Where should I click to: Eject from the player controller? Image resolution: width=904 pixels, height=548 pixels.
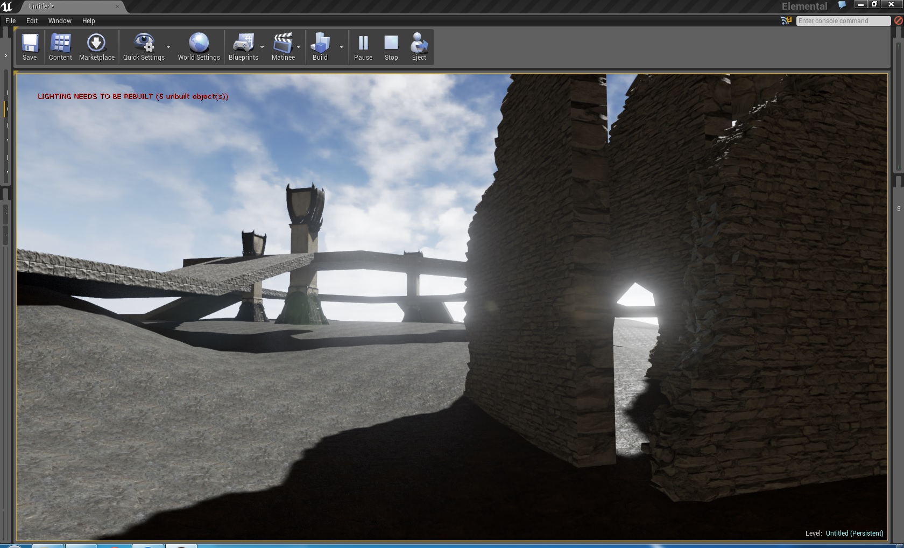[419, 47]
